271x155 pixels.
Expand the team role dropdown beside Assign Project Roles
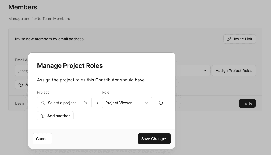[x=205, y=71]
